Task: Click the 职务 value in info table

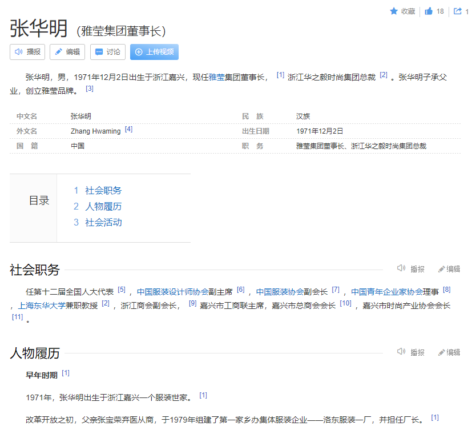Action: 361,146
